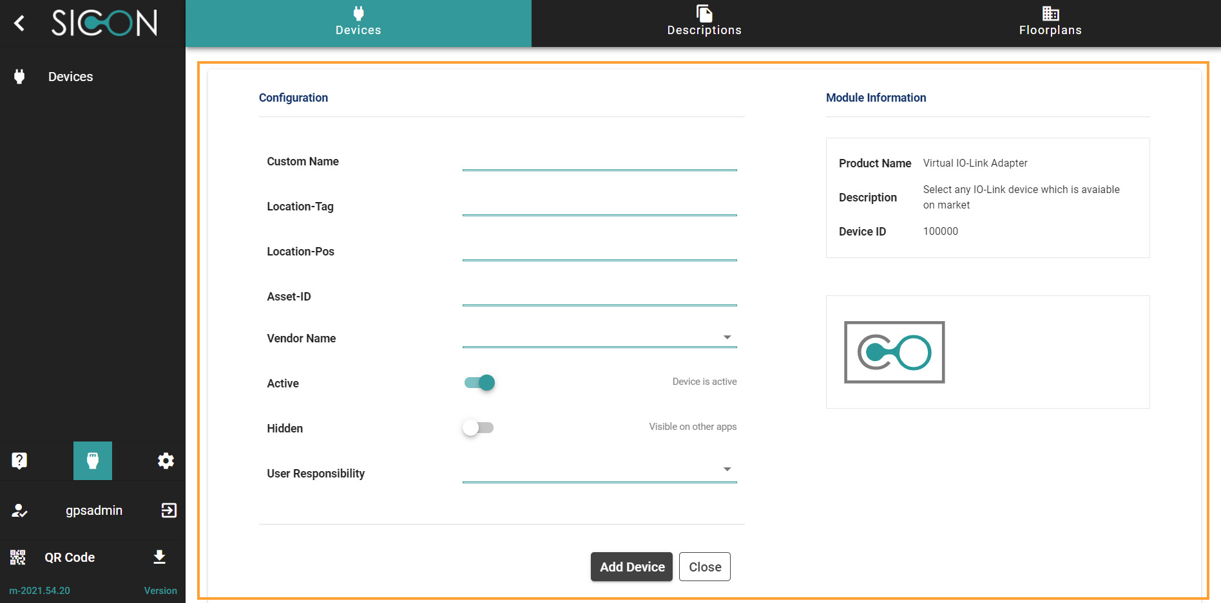Disable the Active device toggle
This screenshot has height=603, width=1221.
pos(479,383)
